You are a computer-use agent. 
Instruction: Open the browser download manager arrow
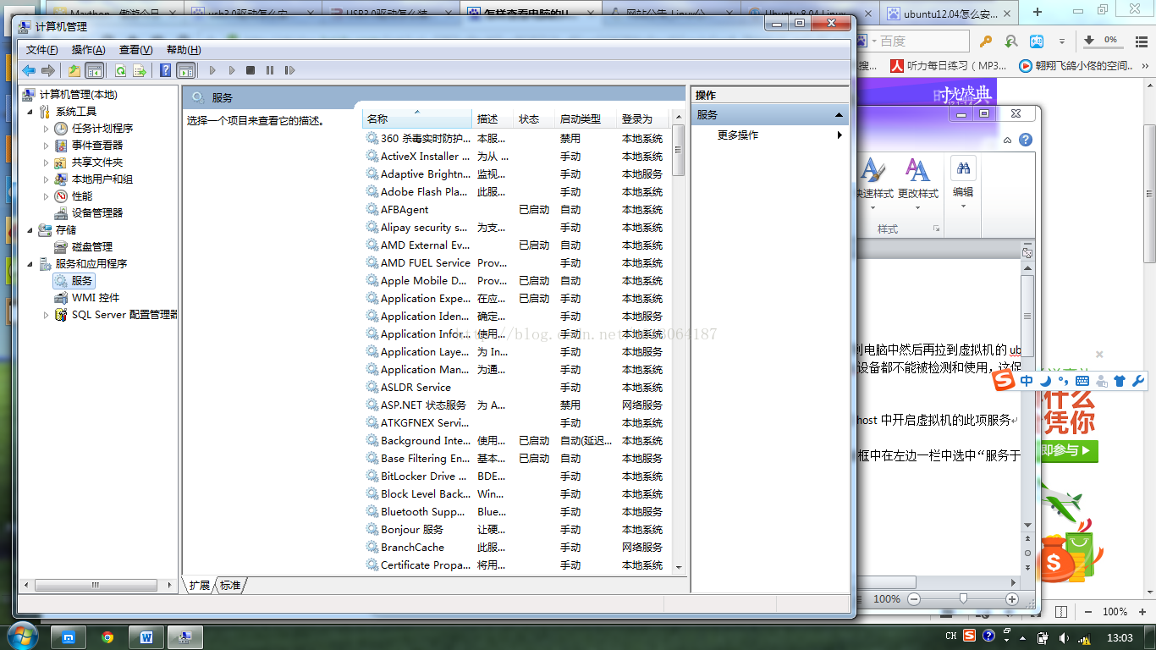1089,41
